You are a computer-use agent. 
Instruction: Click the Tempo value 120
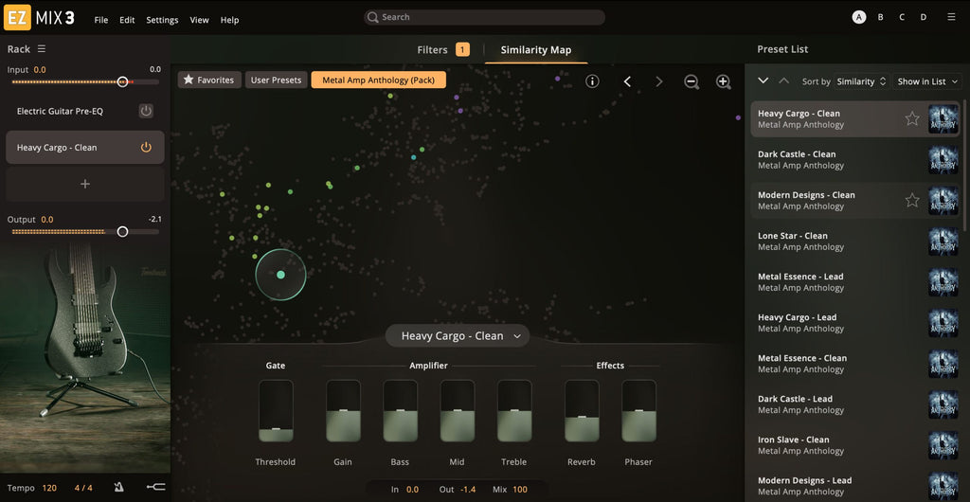[x=49, y=488]
